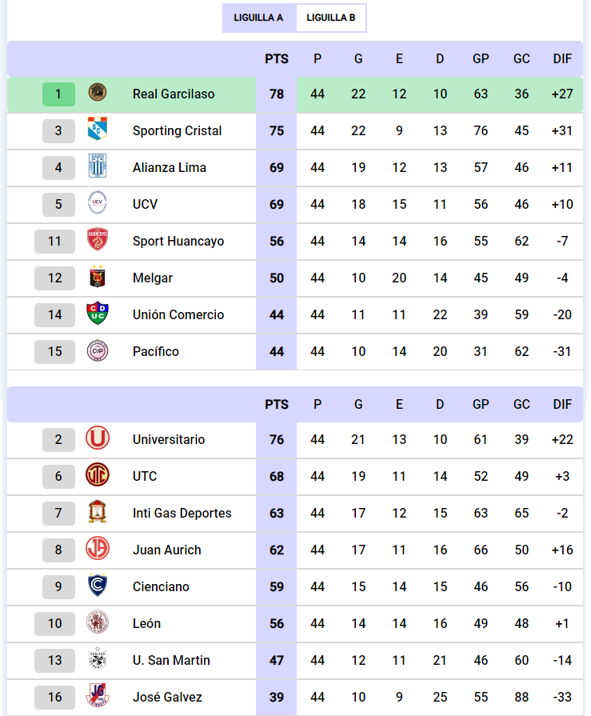Open the Sport Huancayo team link

[178, 241]
